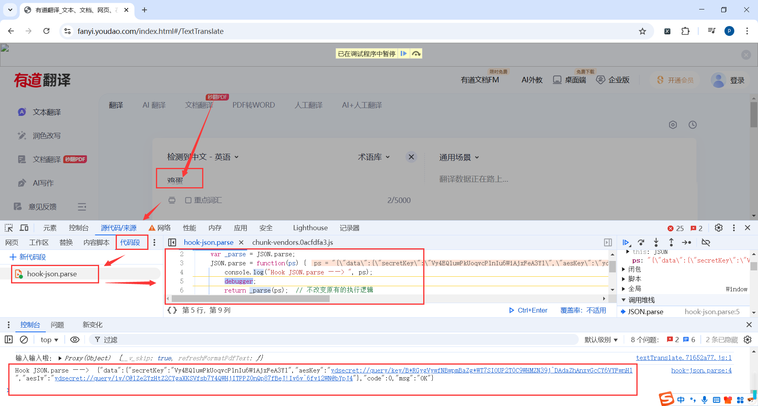Select the inspect element picker tool
The height and width of the screenshot is (406, 758).
point(9,228)
